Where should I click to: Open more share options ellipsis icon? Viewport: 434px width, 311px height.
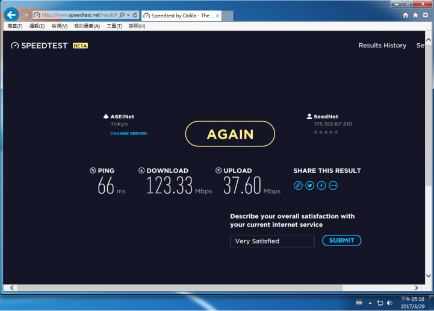[333, 186]
